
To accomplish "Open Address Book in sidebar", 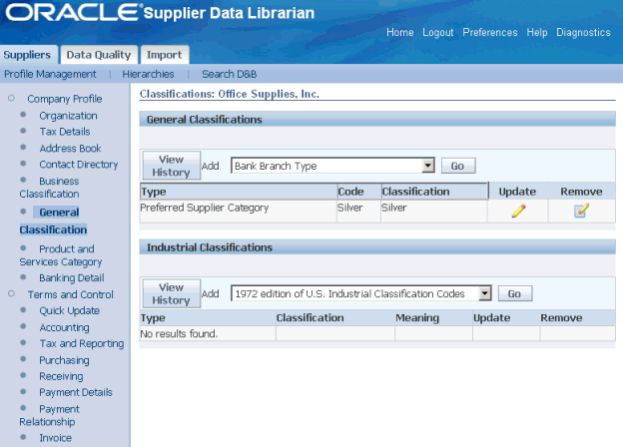I will pyautogui.click(x=70, y=148).
